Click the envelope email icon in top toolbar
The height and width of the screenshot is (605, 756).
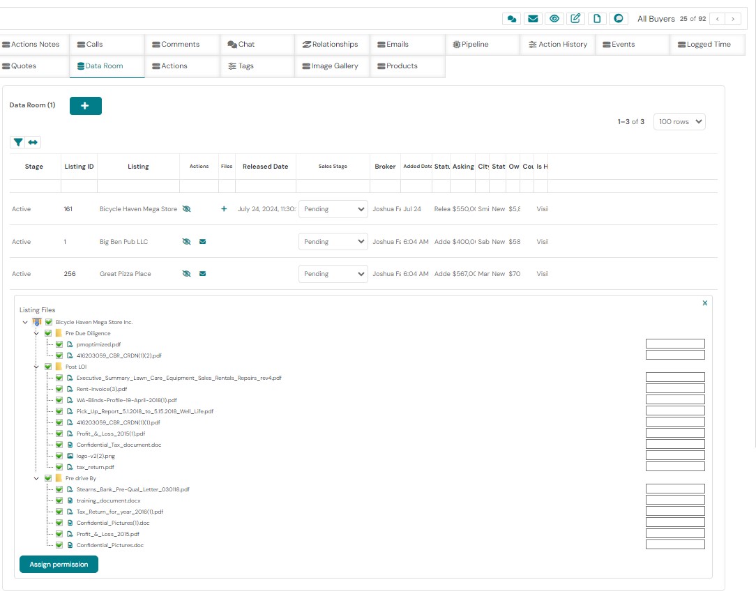click(x=533, y=19)
